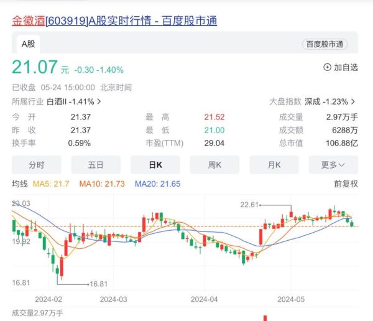Click the 23.03 price axis label

pyautogui.click(x=21, y=203)
